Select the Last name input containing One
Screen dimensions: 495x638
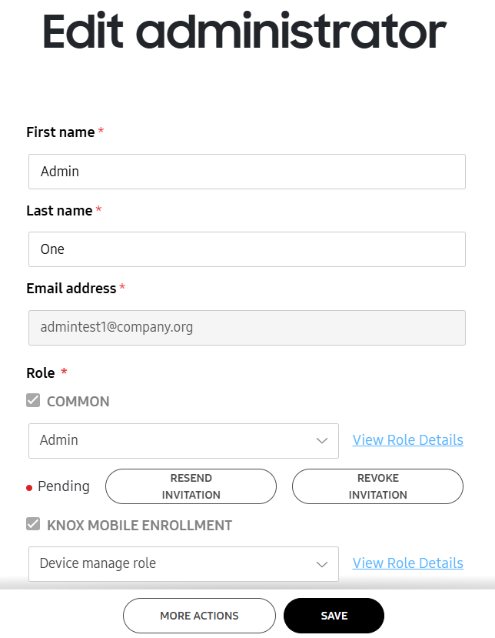pos(247,249)
